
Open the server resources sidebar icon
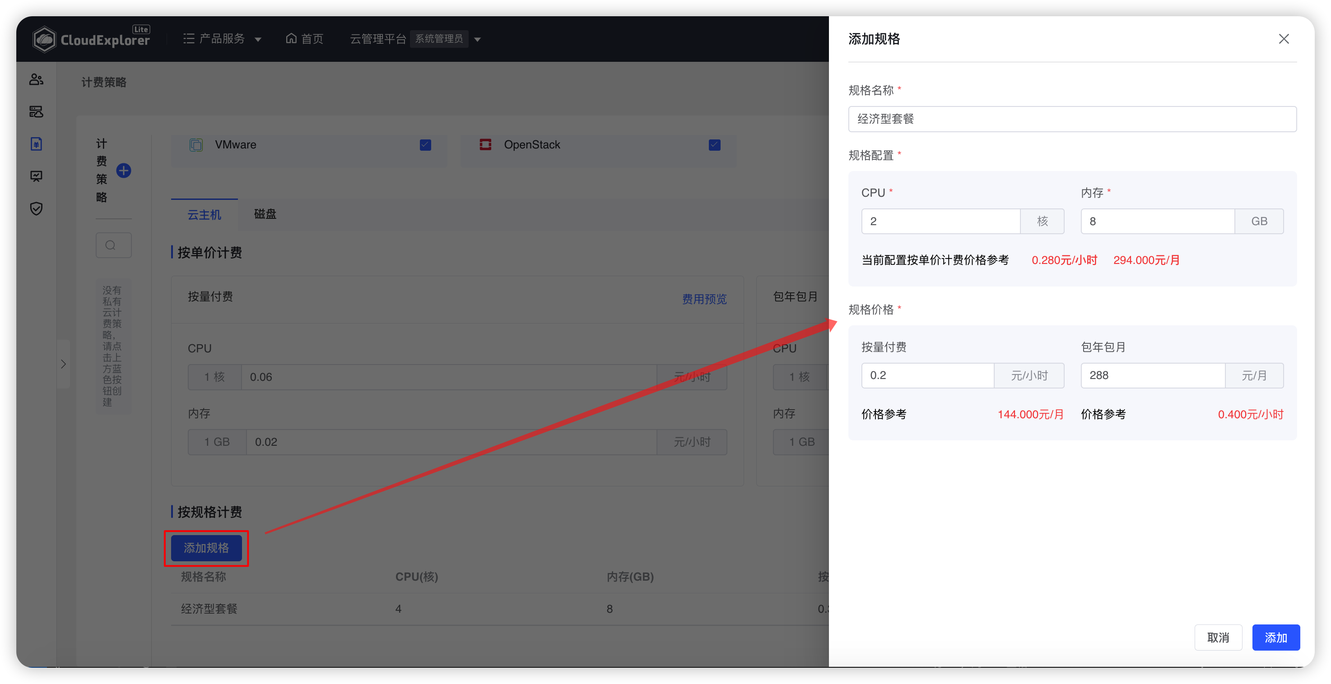[x=36, y=111]
